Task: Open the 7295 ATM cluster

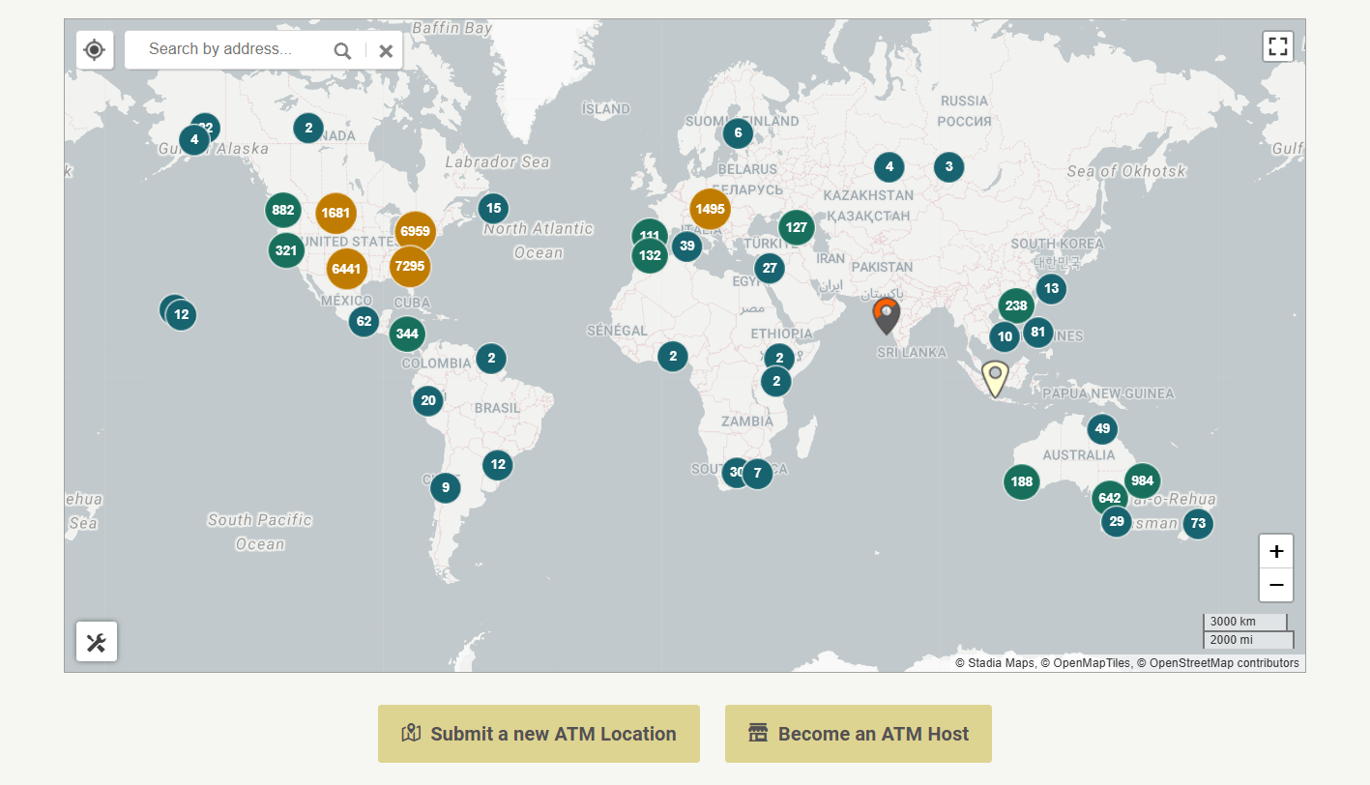Action: tap(410, 266)
